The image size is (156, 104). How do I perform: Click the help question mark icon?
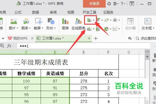tap(122, 4)
